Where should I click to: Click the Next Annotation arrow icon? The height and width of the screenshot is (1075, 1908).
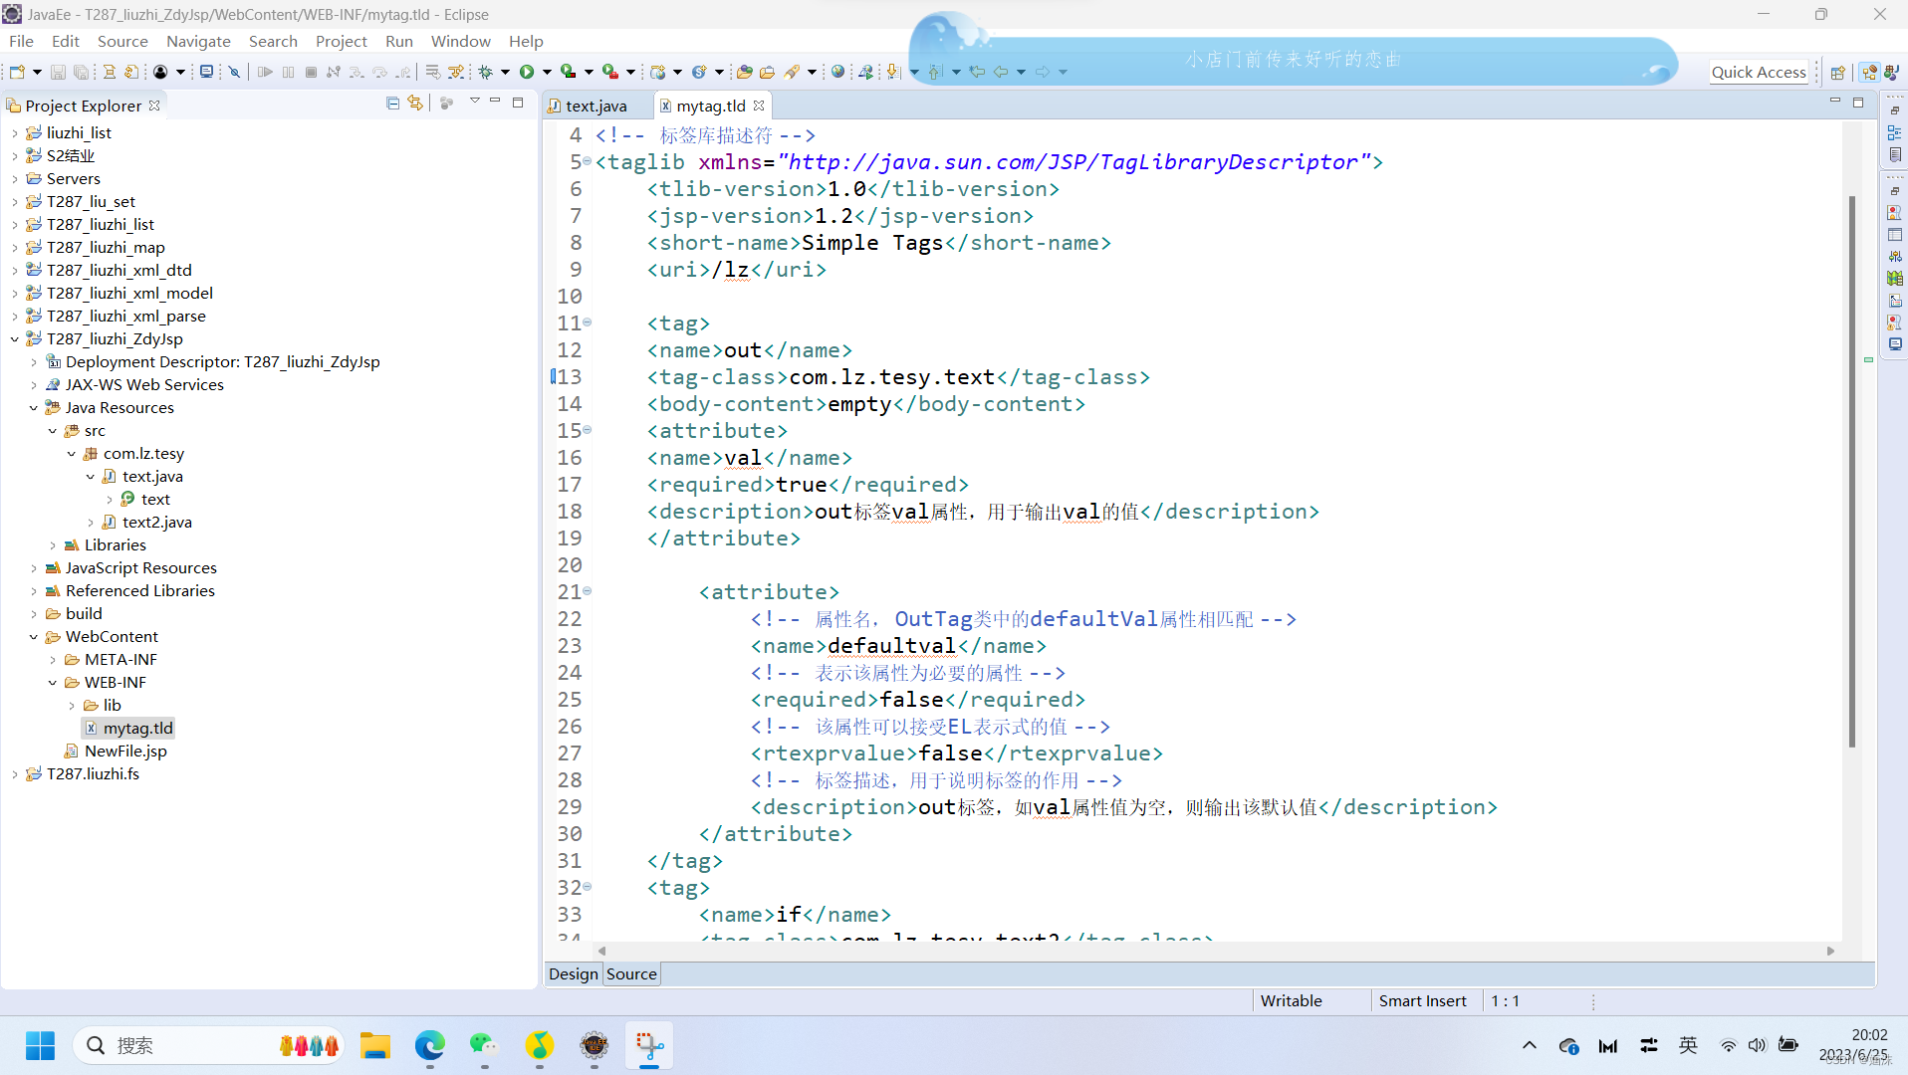point(893,72)
